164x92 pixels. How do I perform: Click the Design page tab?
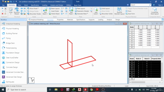(x=118, y=20)
